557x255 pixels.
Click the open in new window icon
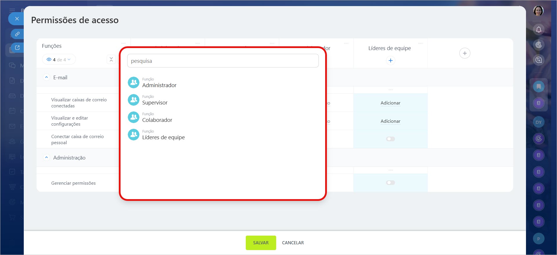click(x=17, y=47)
